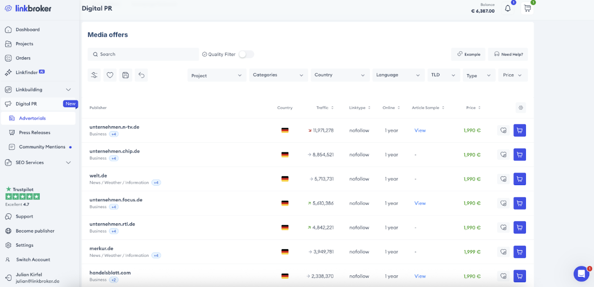594x287 pixels.
Task: Open the Country dropdown filter
Action: (x=340, y=75)
